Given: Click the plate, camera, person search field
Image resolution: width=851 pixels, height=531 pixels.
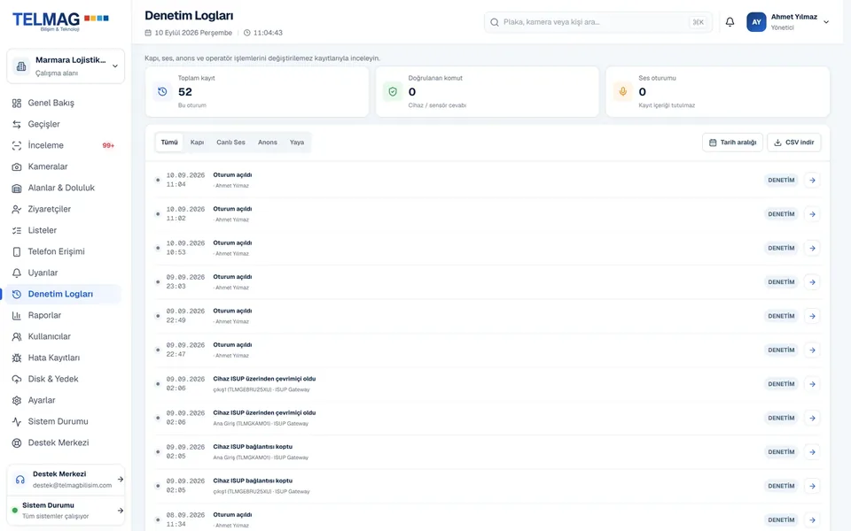Looking at the screenshot, I should (x=598, y=22).
